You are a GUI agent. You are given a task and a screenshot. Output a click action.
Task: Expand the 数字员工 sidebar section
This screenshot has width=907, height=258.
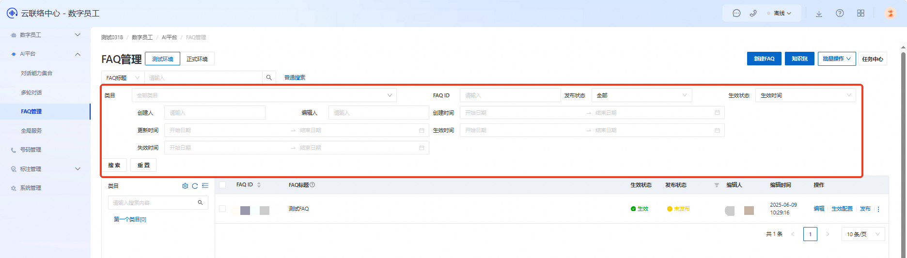point(78,35)
